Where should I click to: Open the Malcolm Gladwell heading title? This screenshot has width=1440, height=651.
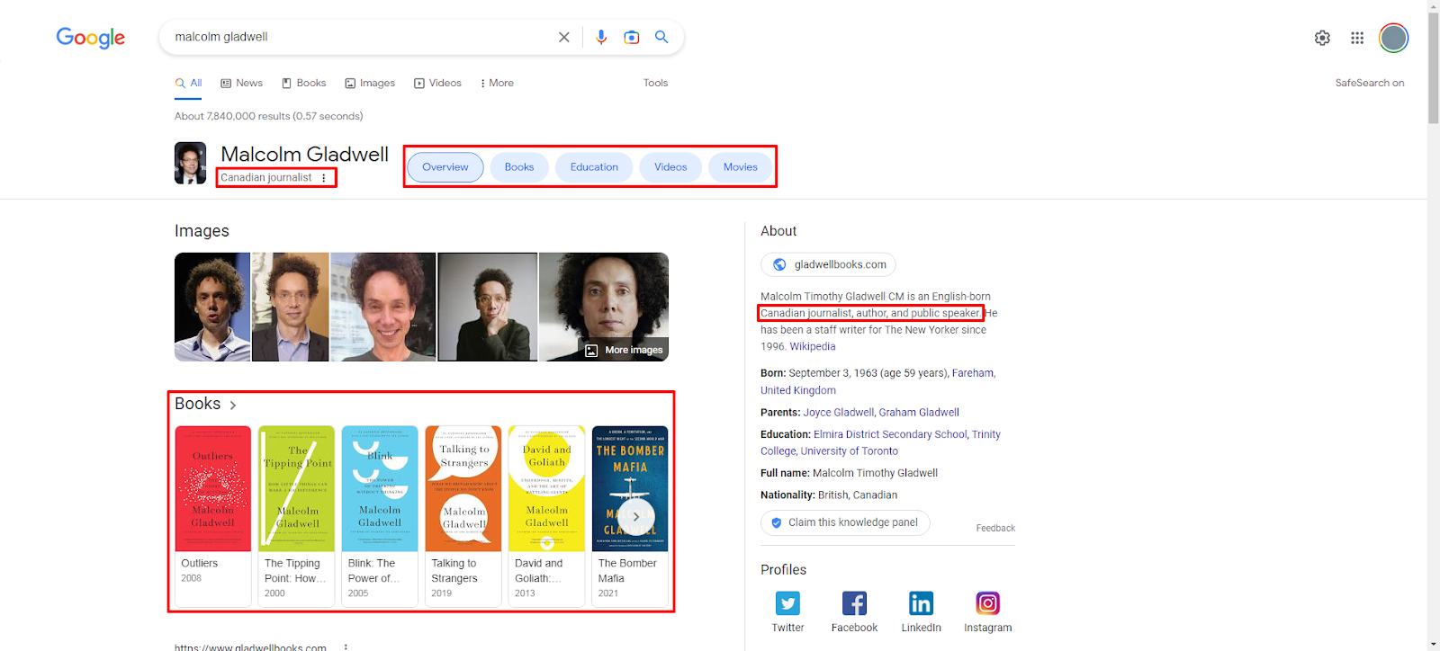tap(305, 155)
